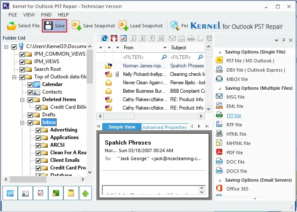Select the 1-day view icon
297x212 pixels.
pyautogui.click(x=133, y=38)
